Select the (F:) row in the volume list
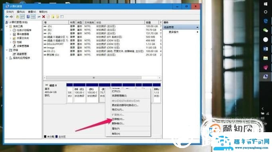This screenshot has width=272, height=152. click(102, 33)
